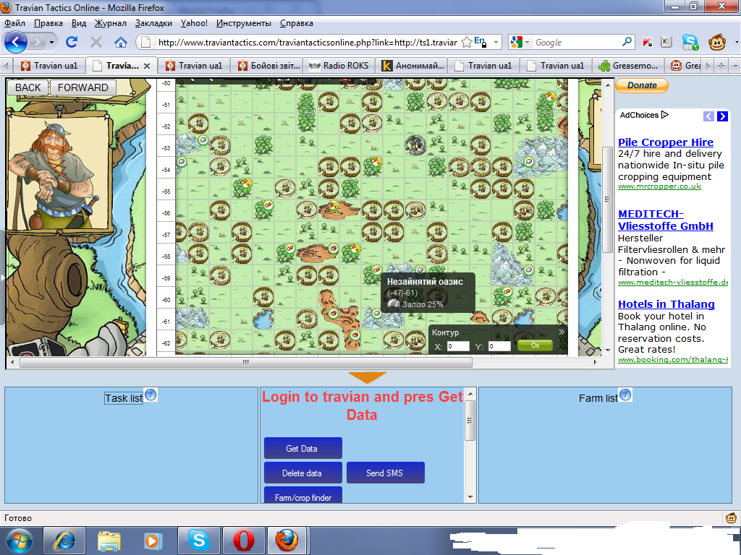This screenshot has width=741, height=555.
Task: Close the active Travia... tab
Action: (147, 66)
